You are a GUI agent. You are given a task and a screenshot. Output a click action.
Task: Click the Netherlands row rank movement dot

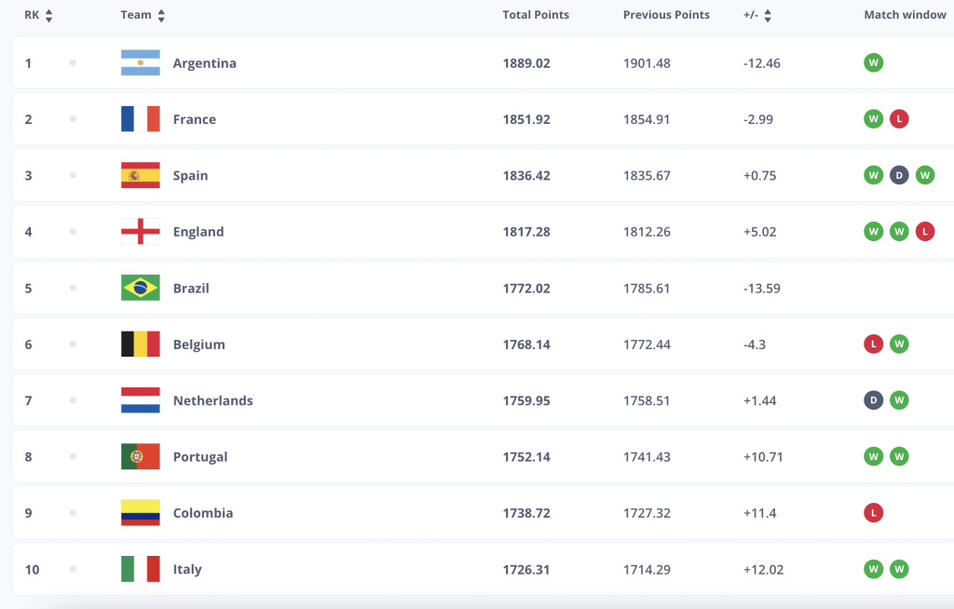point(73,400)
